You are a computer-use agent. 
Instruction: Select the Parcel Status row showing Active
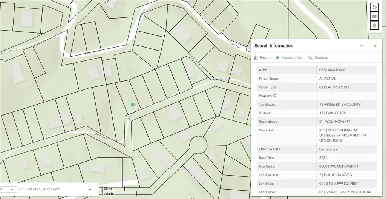click(327, 79)
